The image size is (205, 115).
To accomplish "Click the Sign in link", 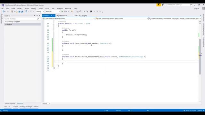I will [197, 9].
